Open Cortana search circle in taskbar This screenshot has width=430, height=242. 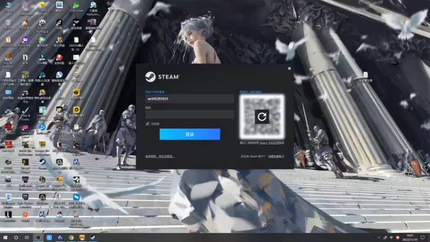point(16,238)
